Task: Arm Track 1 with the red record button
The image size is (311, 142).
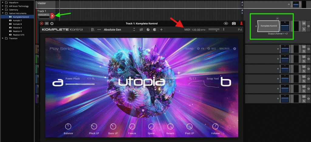Action: (52, 16)
